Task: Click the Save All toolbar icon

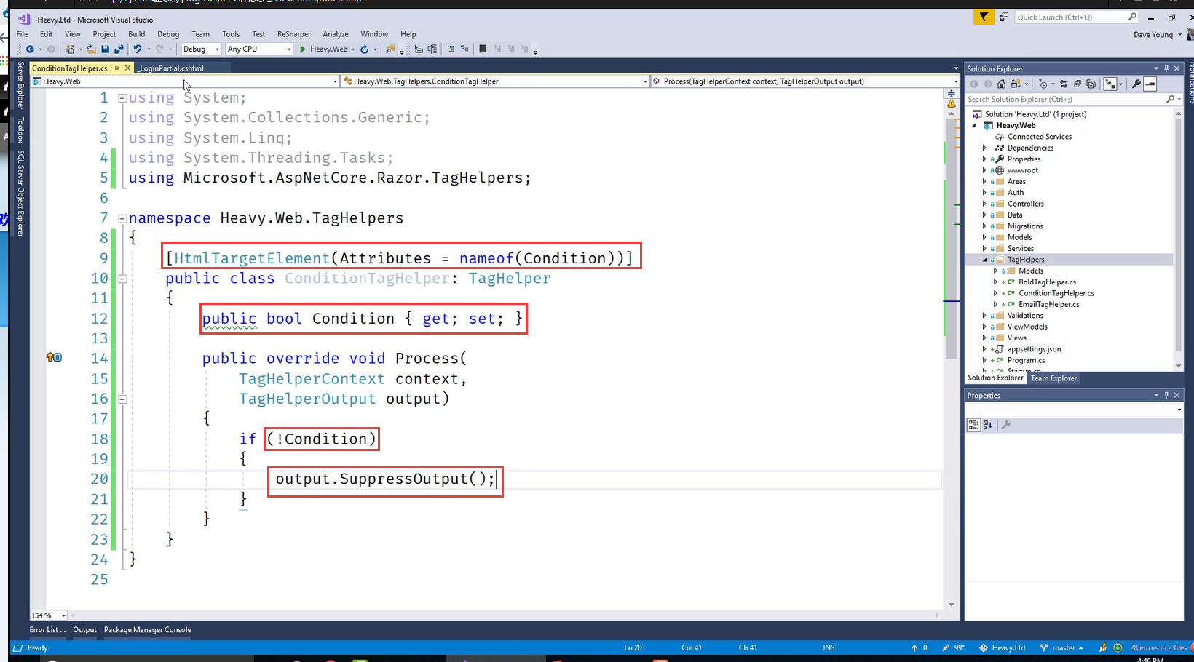Action: pos(119,49)
